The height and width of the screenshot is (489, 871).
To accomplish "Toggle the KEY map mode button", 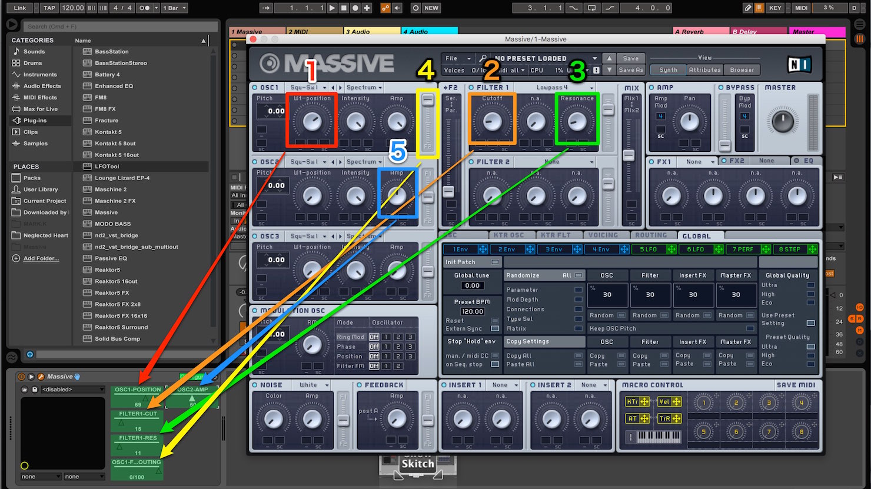I will [x=775, y=8].
